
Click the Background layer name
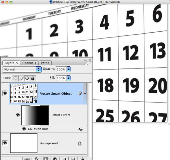click(49, 143)
